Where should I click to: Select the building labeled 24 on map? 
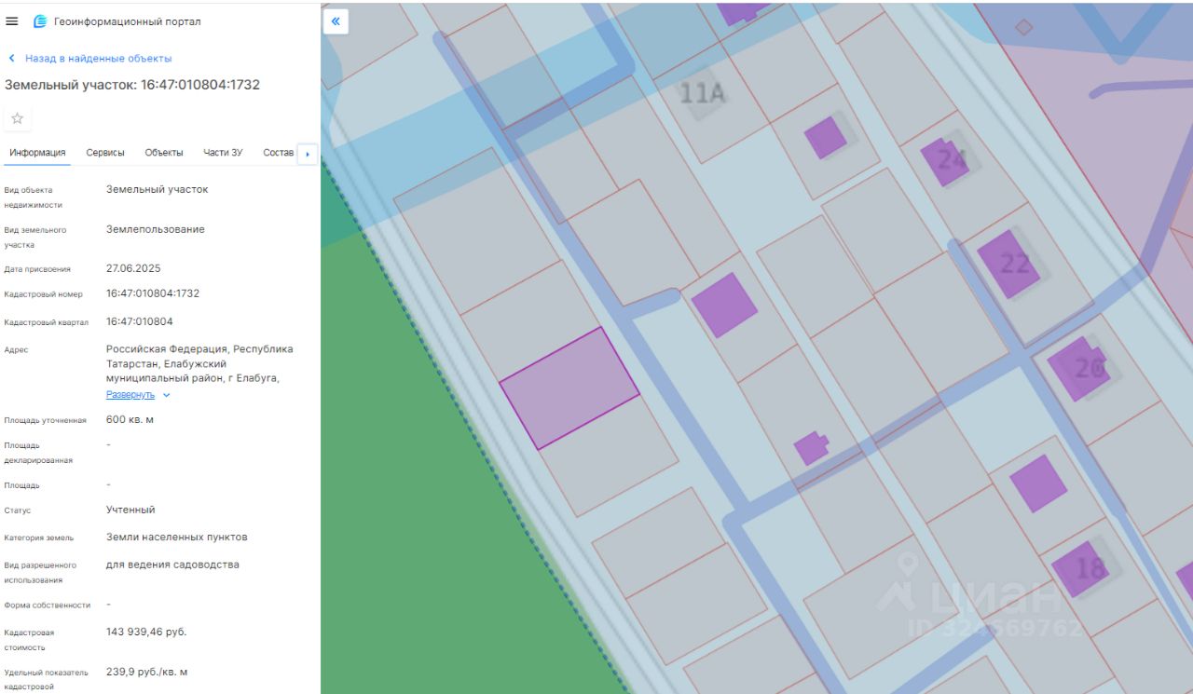pyautogui.click(x=946, y=161)
